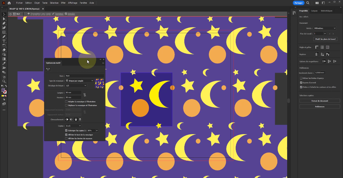Open the Effet menu
The height and width of the screenshot is (178, 343).
(x=63, y=3)
